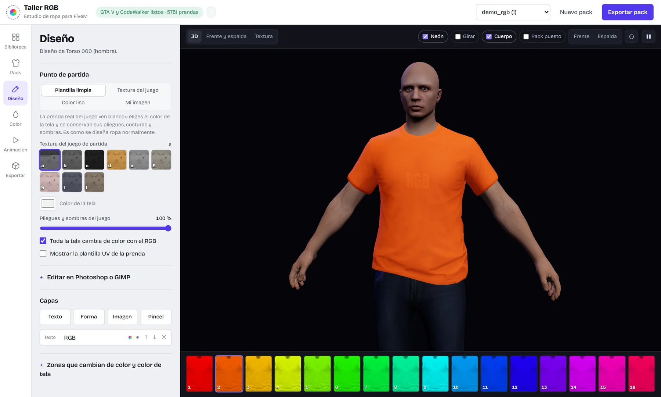Image resolution: width=661 pixels, height=397 pixels.
Task: Uncheck Toda la tela cambia de color
Action: pyautogui.click(x=43, y=241)
